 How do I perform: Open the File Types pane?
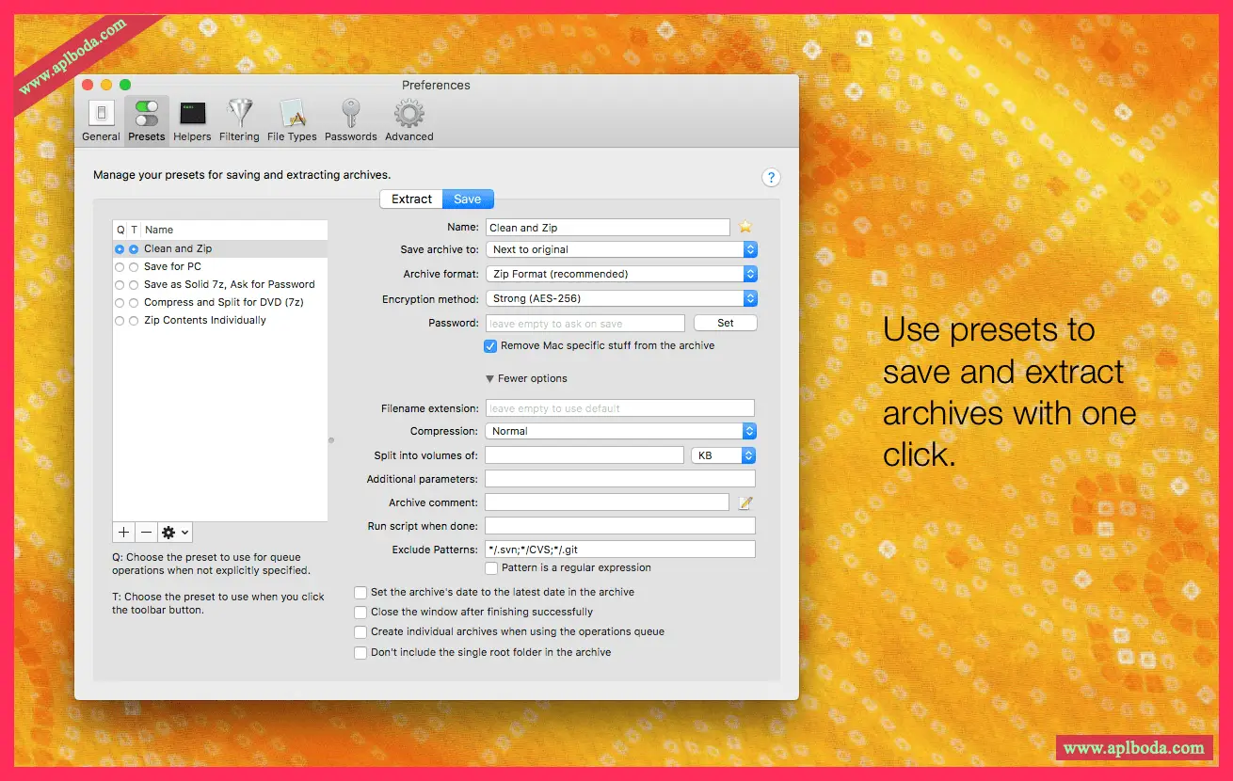(292, 120)
